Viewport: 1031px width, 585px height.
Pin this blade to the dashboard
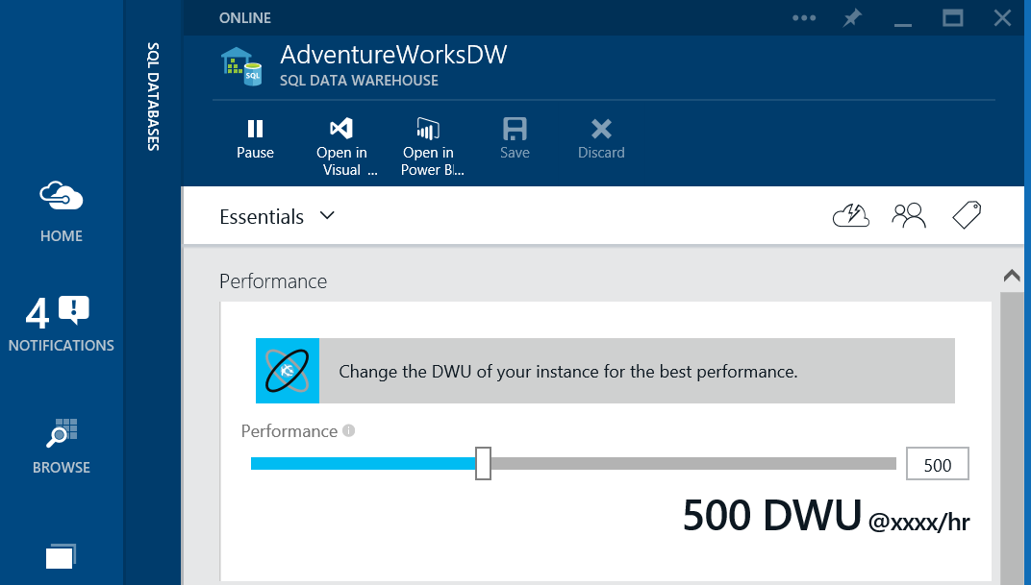click(852, 17)
